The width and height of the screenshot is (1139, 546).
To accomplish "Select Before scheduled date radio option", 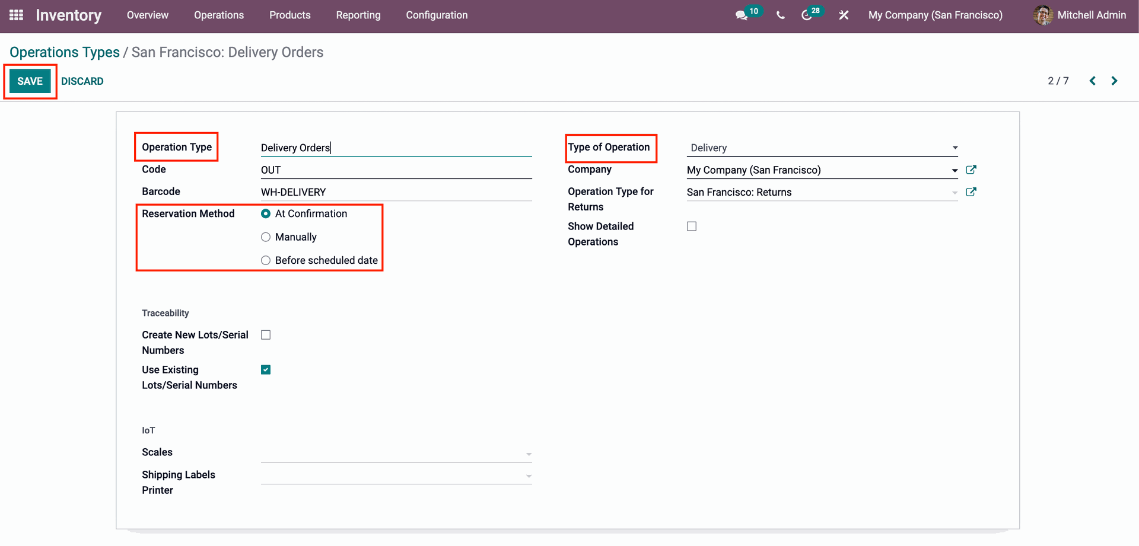I will [266, 260].
